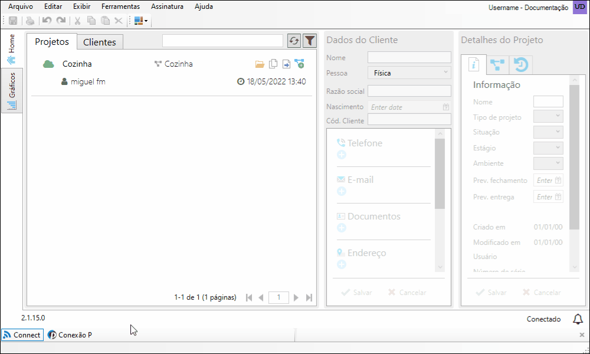This screenshot has height=354, width=590.
Task: Click the Paste clipboard icon
Action: pyautogui.click(x=106, y=21)
